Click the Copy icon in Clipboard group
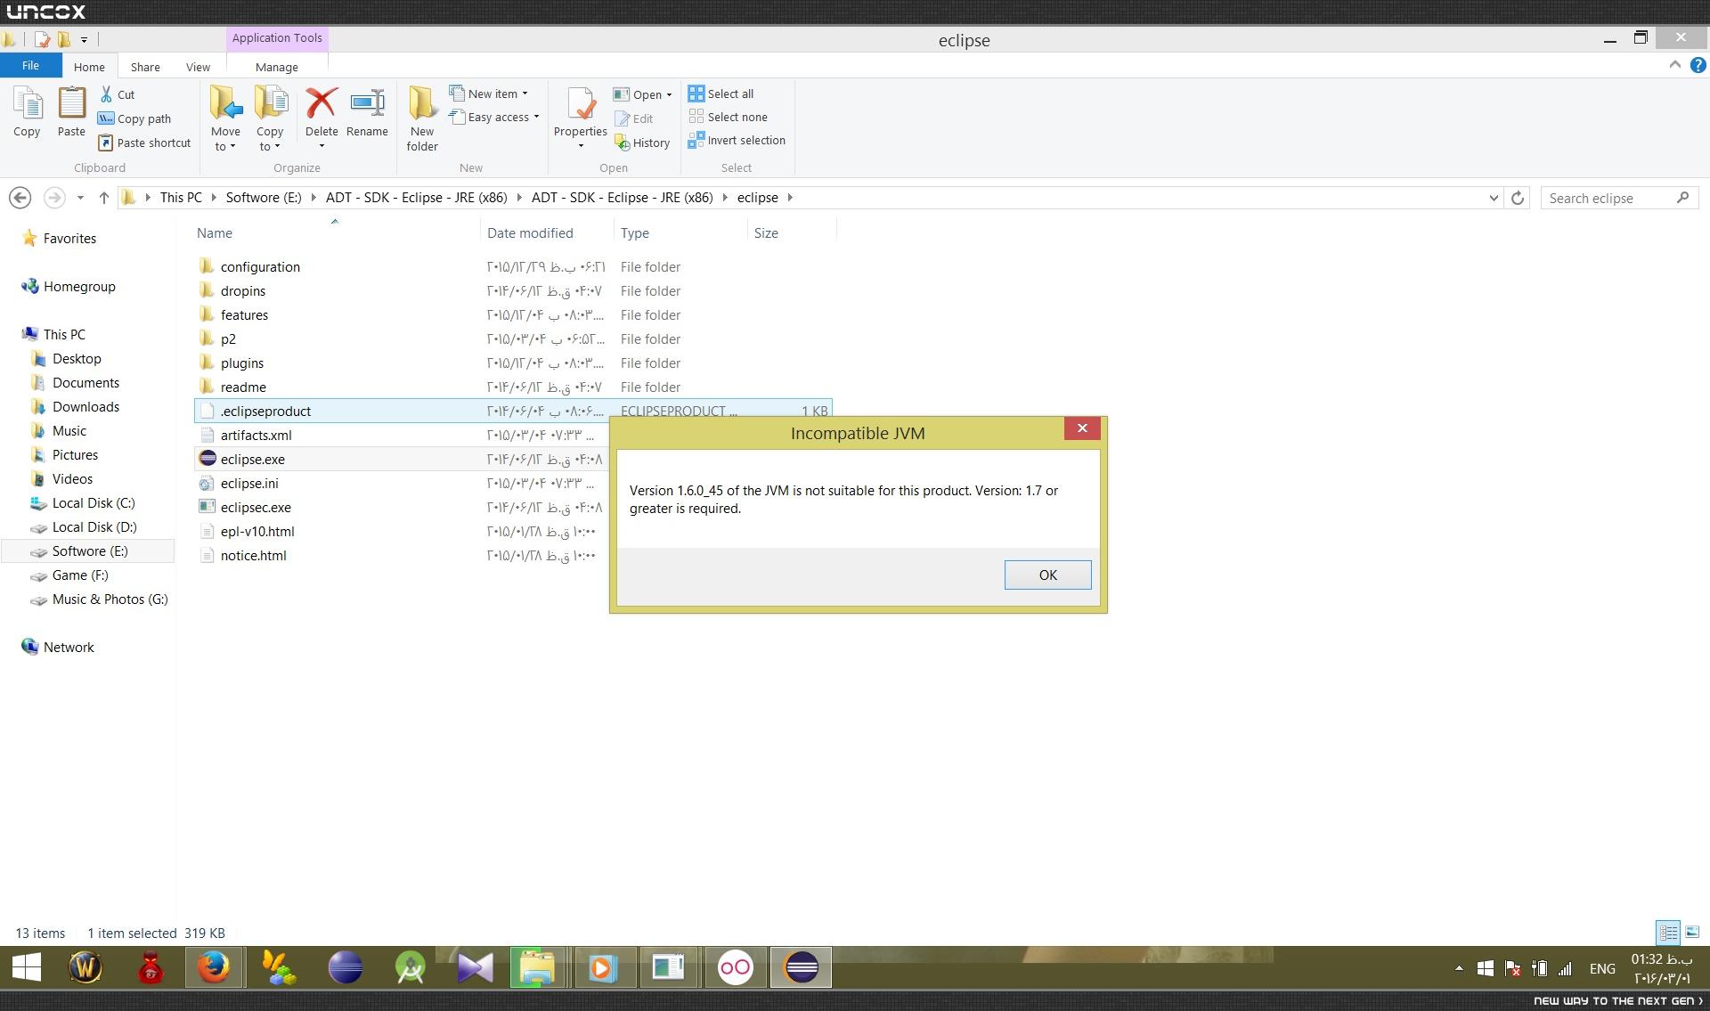Screen dimensions: 1710x1011 pyautogui.click(x=27, y=112)
